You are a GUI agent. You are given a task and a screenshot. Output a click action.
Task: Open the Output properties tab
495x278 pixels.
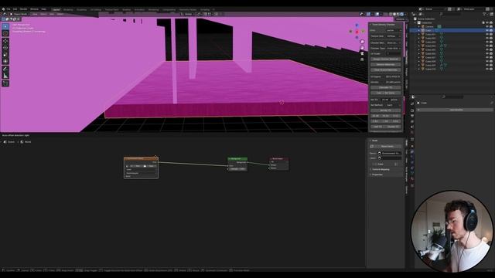click(412, 116)
